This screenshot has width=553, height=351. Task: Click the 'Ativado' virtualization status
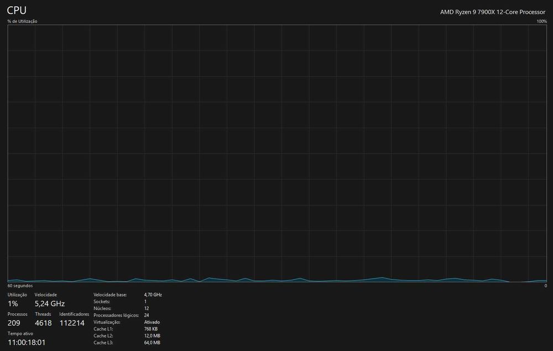(152, 322)
